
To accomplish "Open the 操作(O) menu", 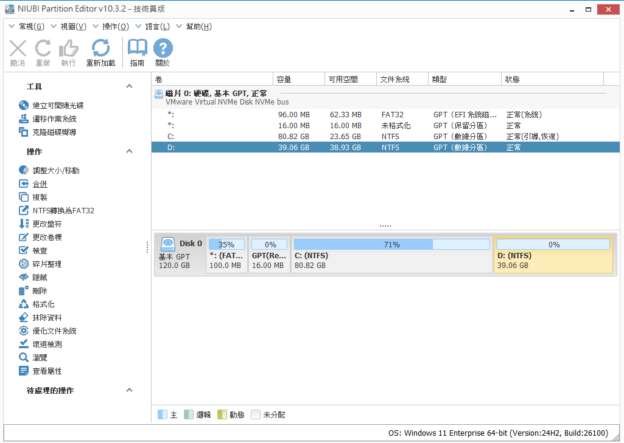I will pos(111,27).
